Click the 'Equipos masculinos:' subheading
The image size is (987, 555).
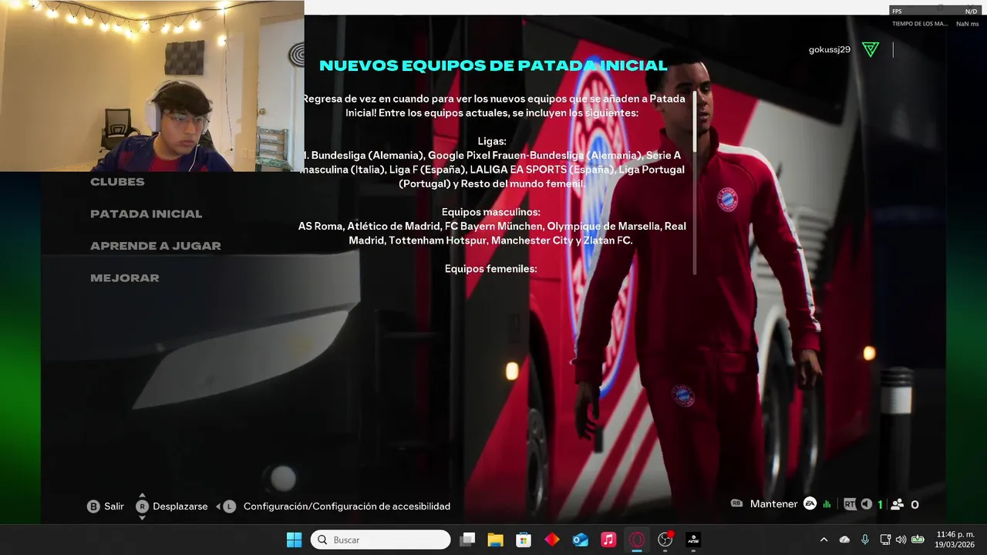tap(491, 212)
